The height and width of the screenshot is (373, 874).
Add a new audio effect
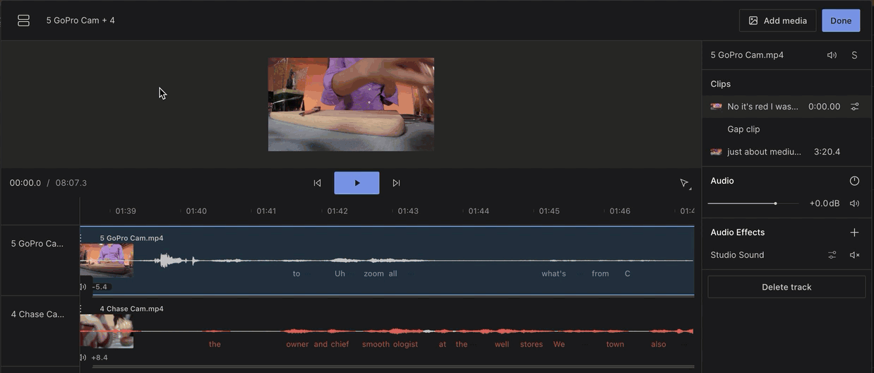coord(854,232)
